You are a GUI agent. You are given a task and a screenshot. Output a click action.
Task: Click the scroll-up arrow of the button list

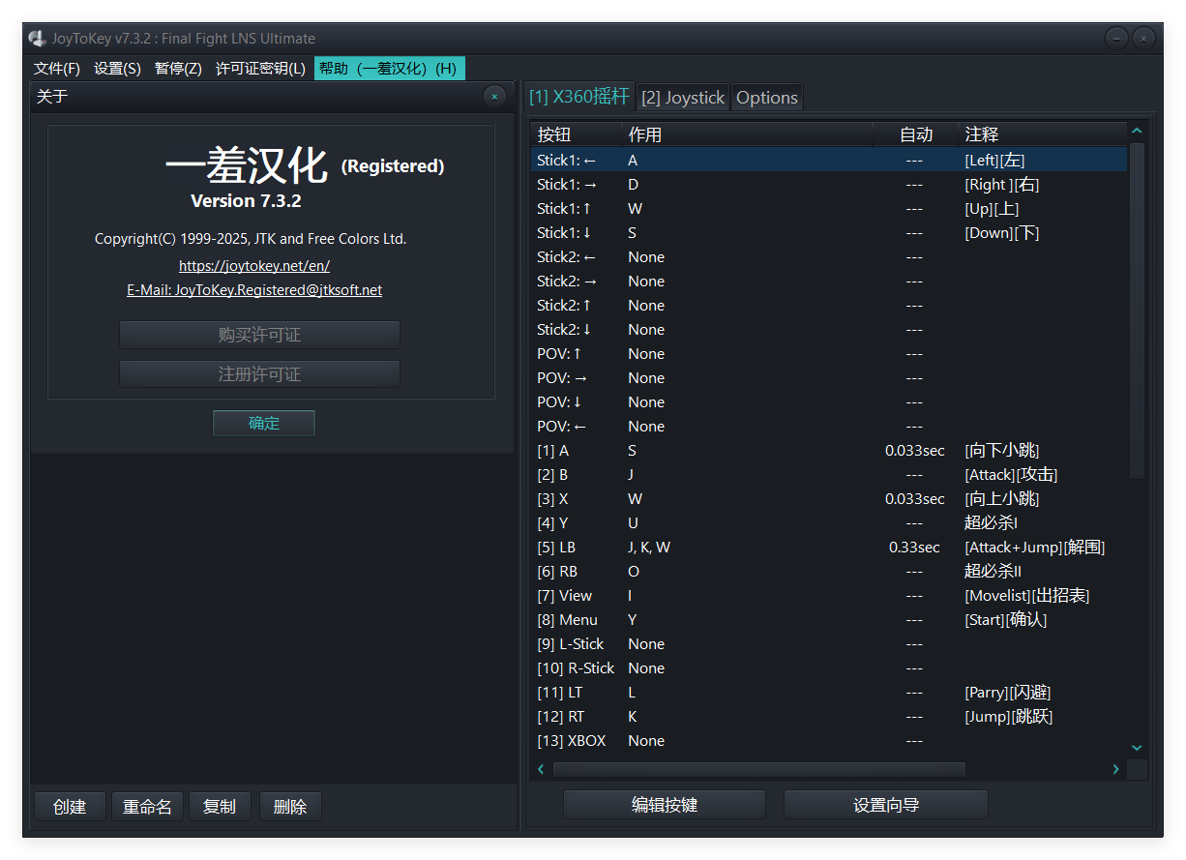[1137, 130]
